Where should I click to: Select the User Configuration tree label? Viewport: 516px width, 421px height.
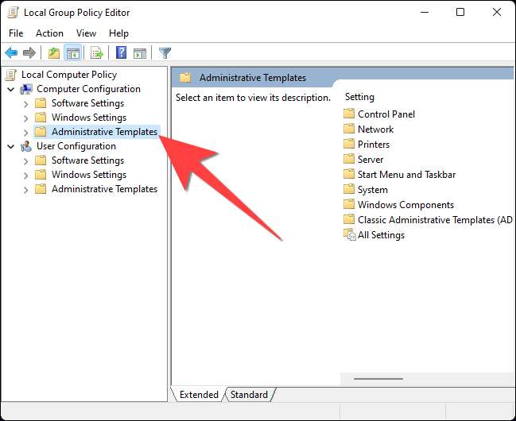[x=76, y=146]
